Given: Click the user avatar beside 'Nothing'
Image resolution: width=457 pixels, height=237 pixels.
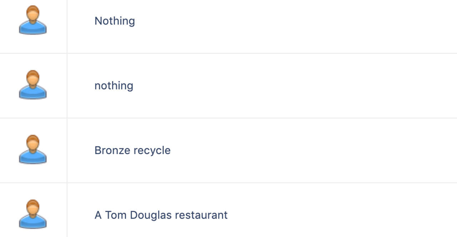Looking at the screenshot, I should pyautogui.click(x=32, y=20).
